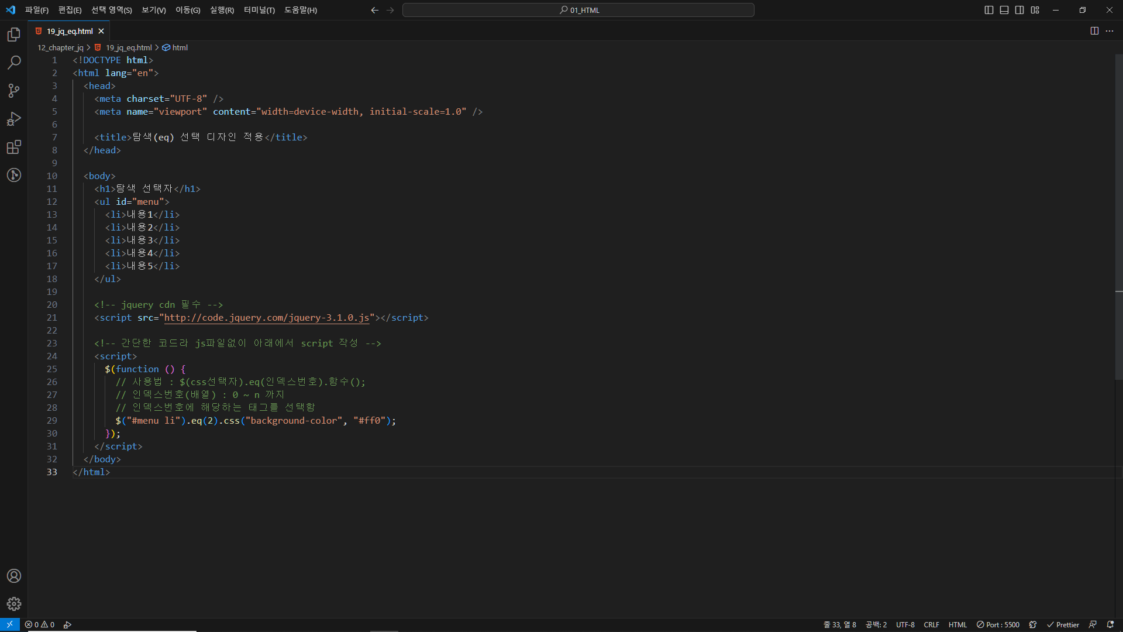Open the Accounts icon menu
Viewport: 1123px width, 632px height.
click(14, 576)
